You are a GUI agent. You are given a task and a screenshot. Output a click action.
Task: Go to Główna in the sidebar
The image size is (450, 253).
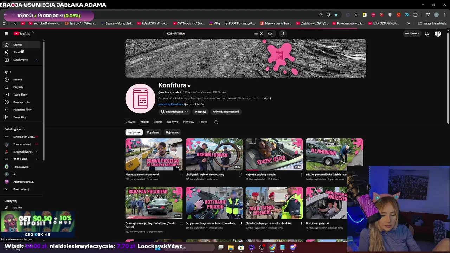tap(21, 45)
